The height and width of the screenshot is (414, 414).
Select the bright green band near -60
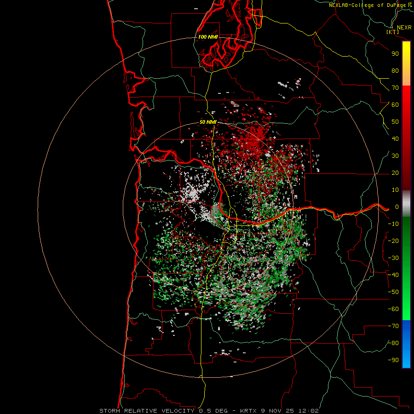(406, 309)
